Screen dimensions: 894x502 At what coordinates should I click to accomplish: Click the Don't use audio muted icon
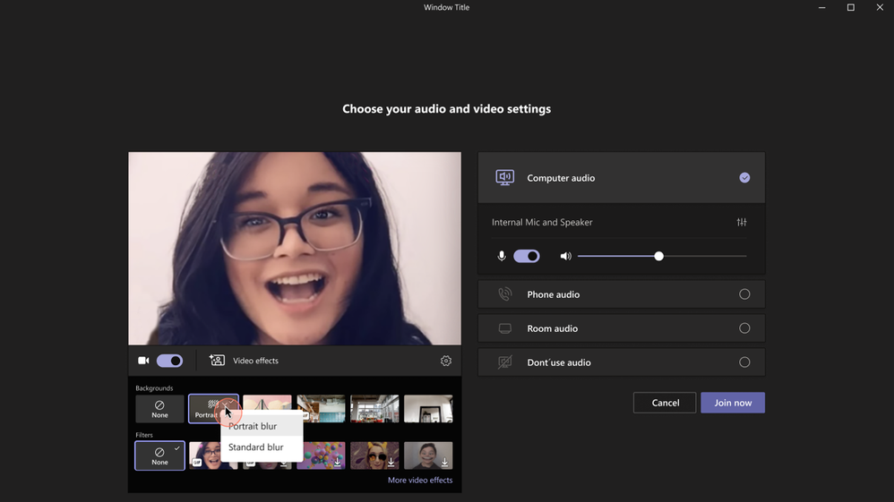click(505, 362)
